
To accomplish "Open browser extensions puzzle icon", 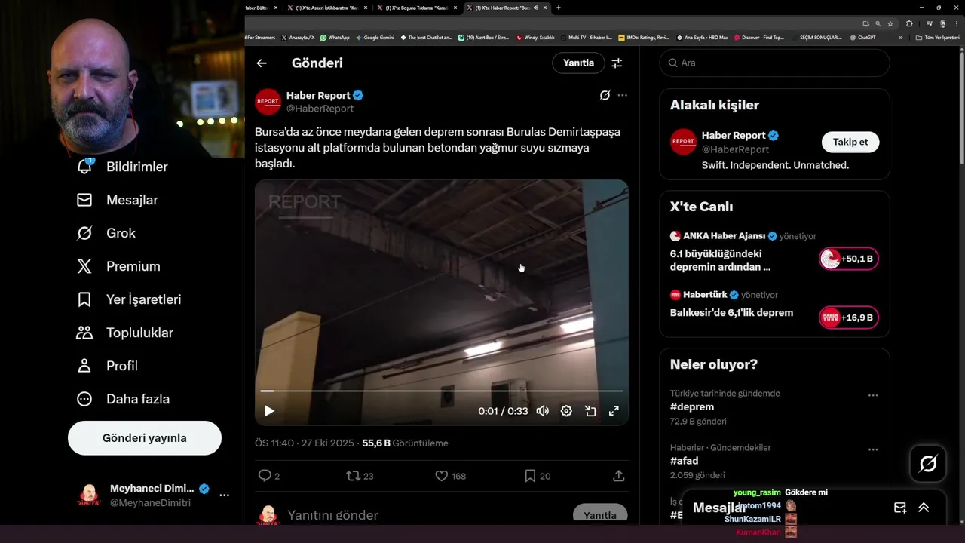I will pyautogui.click(x=909, y=23).
